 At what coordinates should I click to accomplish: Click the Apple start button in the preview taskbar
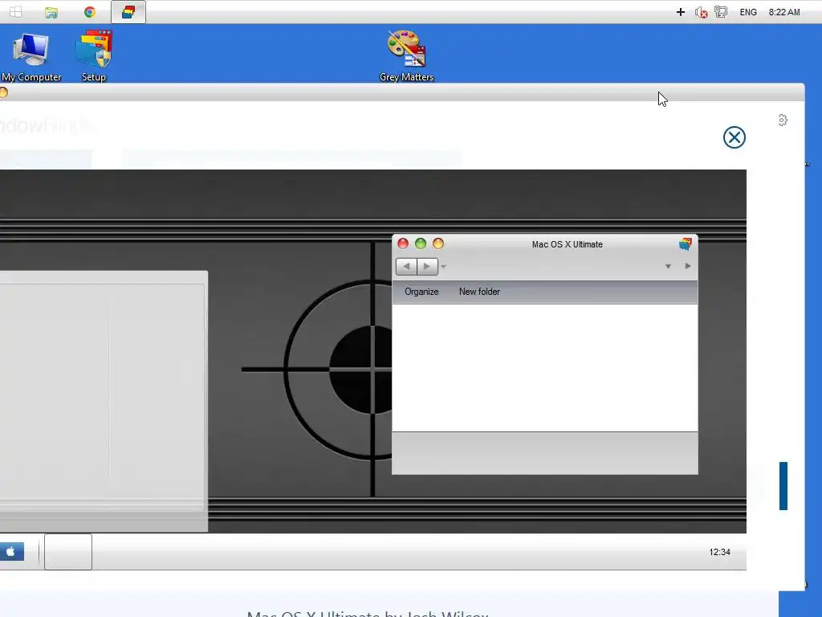coord(11,552)
